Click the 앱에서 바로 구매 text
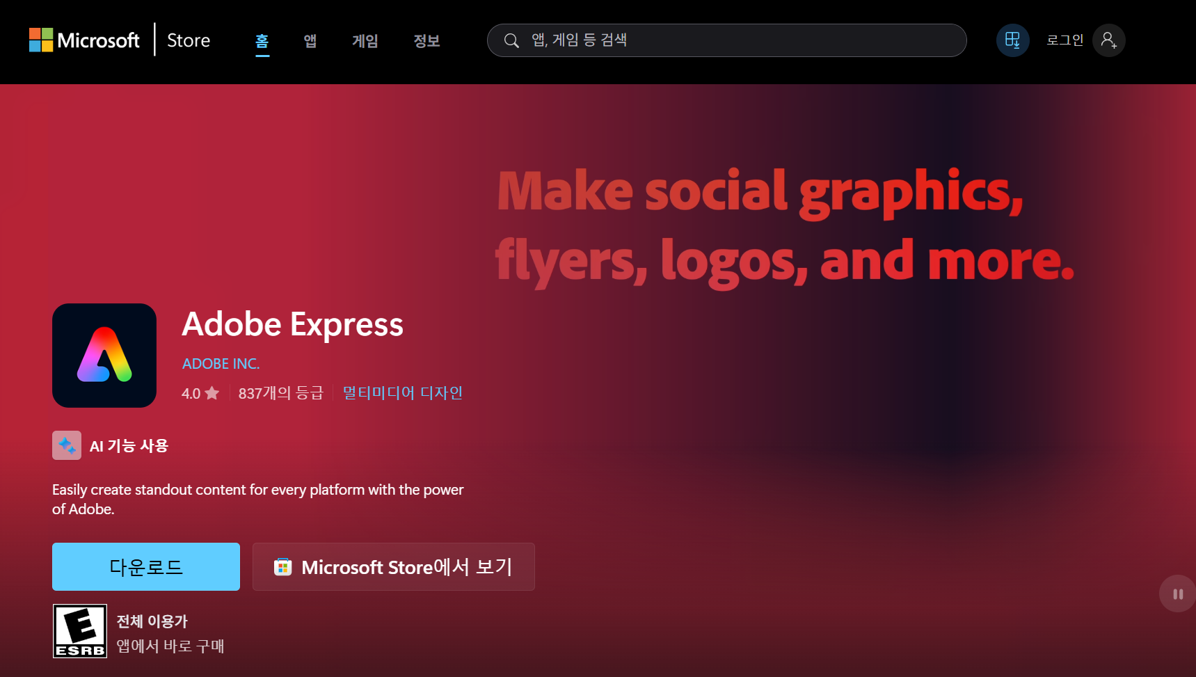Viewport: 1196px width, 677px height. tap(170, 646)
